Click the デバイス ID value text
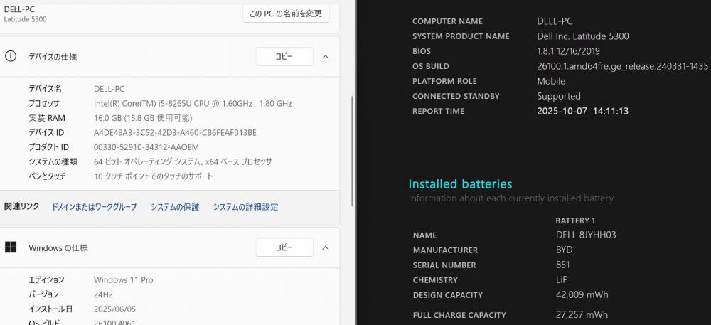The width and height of the screenshot is (711, 325). tap(175, 132)
